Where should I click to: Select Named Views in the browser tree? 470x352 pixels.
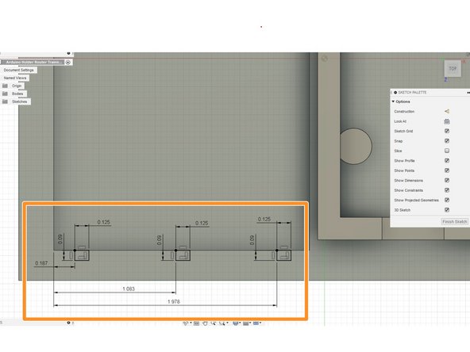(15, 78)
